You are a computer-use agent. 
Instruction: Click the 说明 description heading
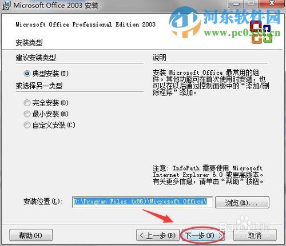coord(159,58)
